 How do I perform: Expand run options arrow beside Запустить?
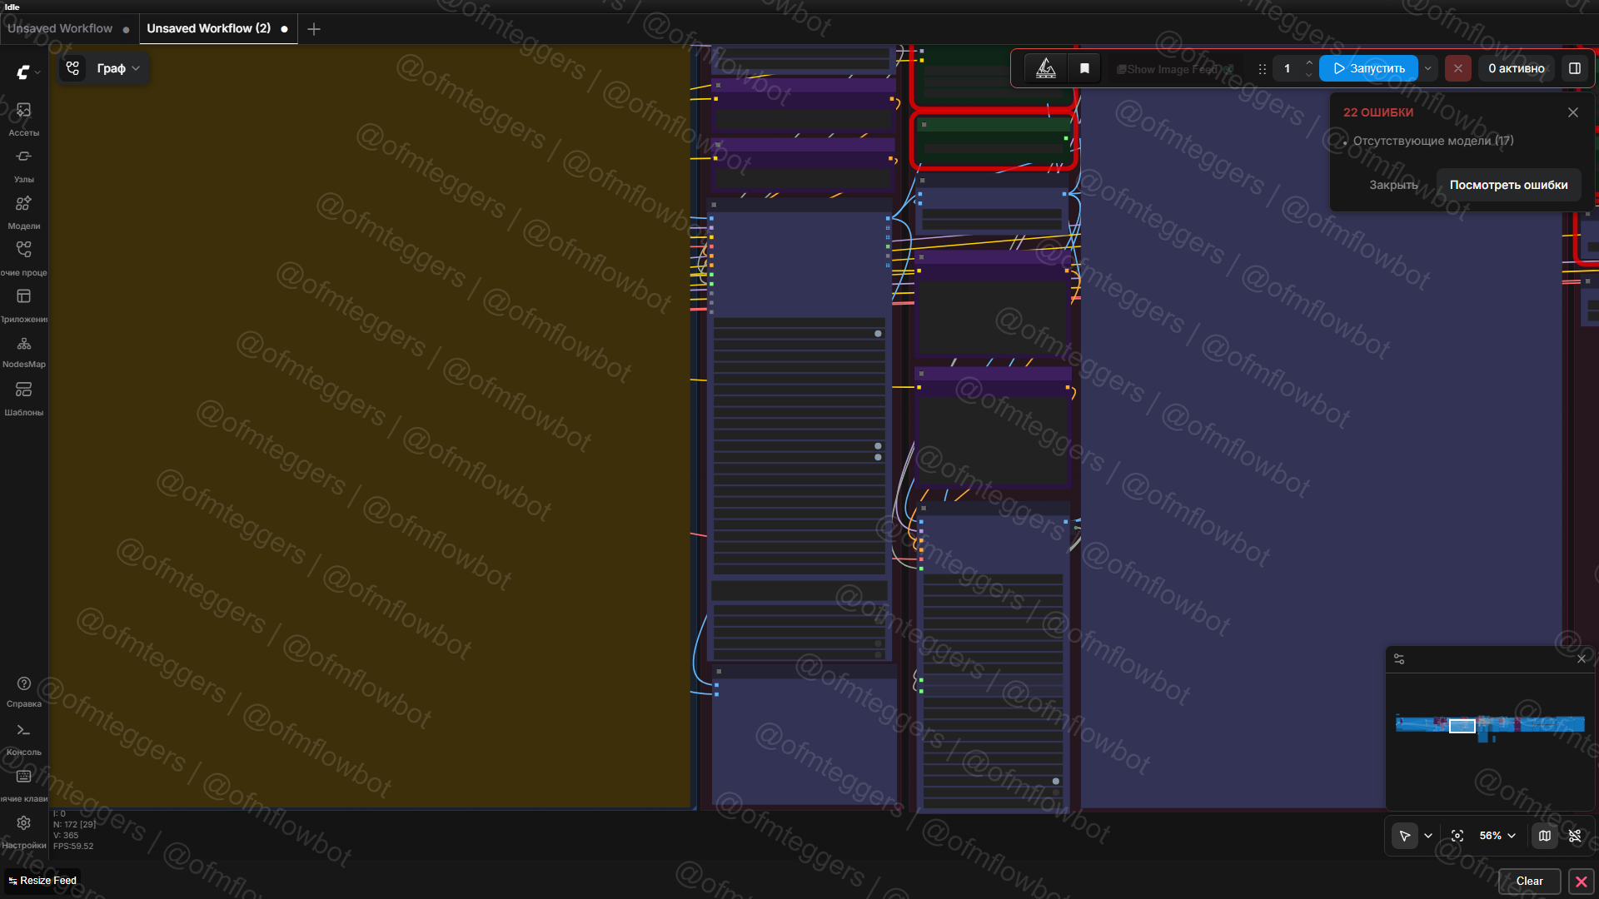pos(1428,68)
